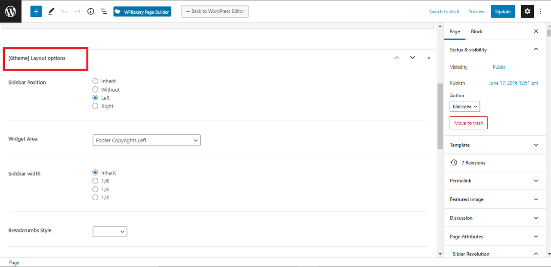This screenshot has width=551, height=267.
Task: Click the Move to trash button
Action: point(469,123)
